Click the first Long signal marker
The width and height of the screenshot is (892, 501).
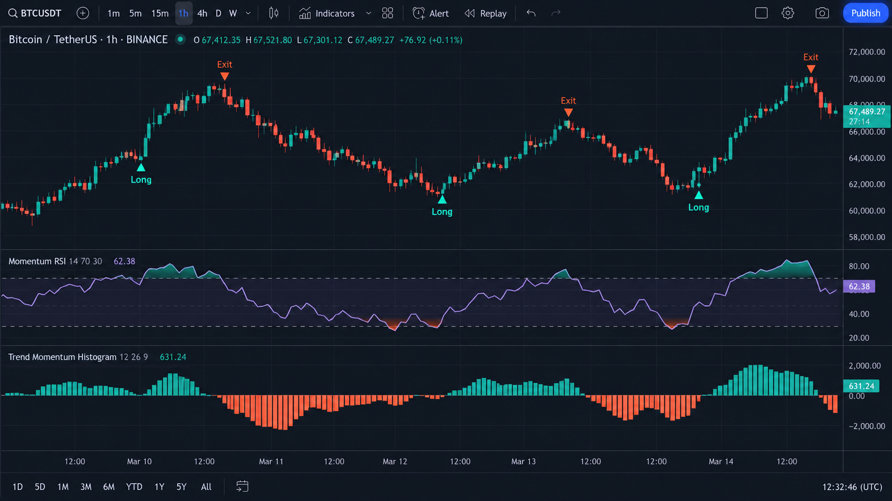click(x=141, y=173)
